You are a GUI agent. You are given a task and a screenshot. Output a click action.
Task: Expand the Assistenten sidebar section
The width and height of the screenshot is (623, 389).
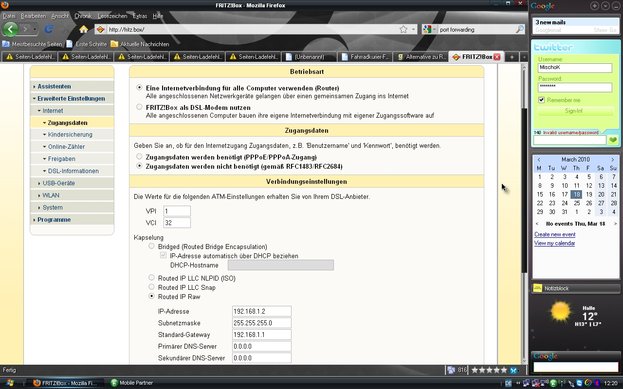54,87
